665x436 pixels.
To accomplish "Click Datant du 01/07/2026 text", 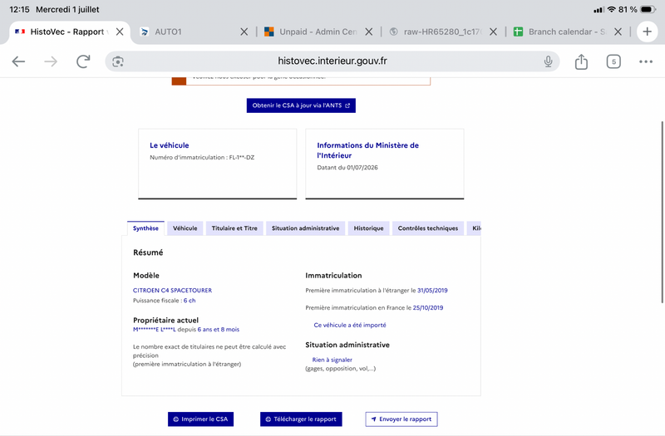I will pyautogui.click(x=347, y=168).
